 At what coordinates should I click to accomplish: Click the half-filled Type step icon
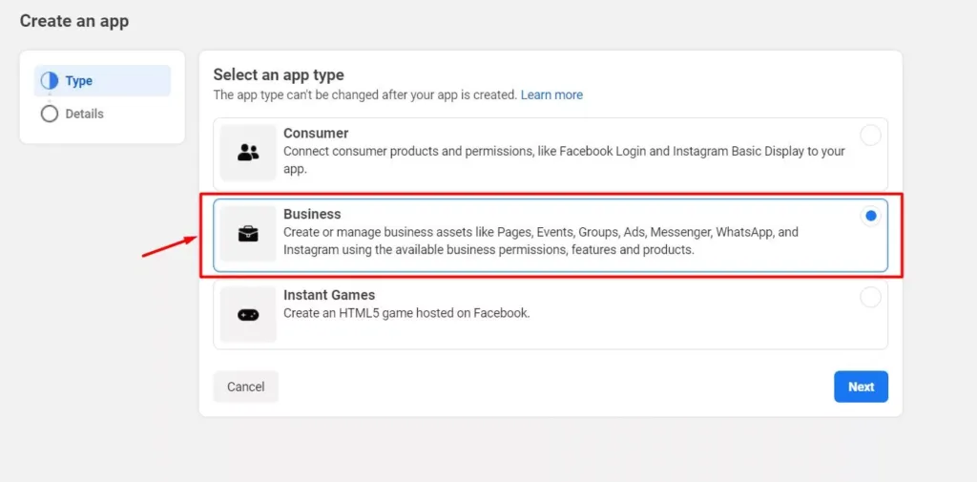click(50, 80)
